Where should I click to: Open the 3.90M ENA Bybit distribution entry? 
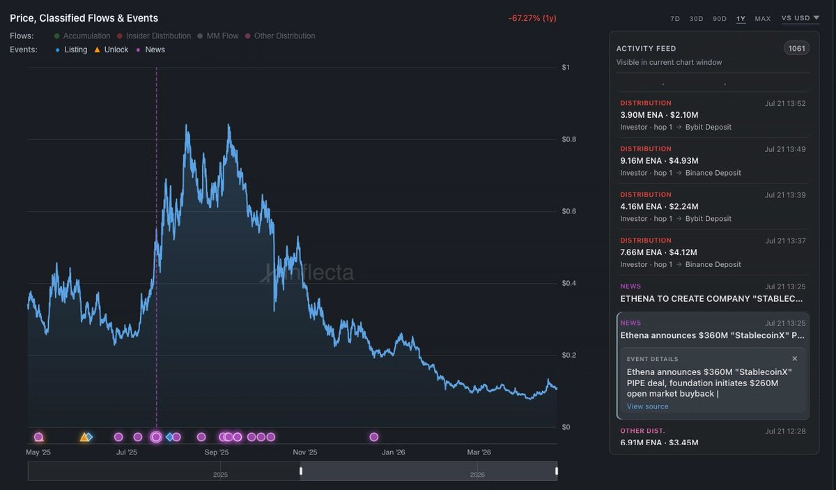click(712, 115)
